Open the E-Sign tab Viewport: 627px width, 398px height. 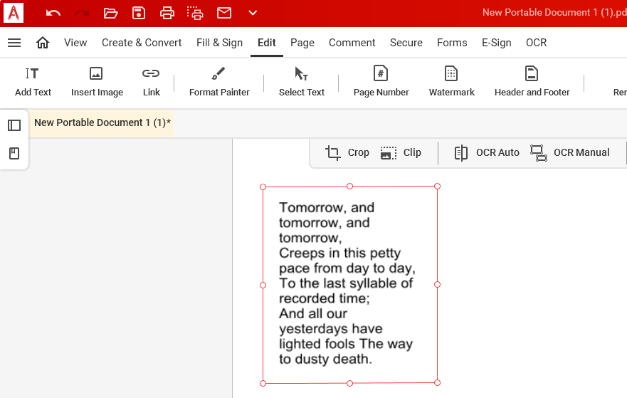pyautogui.click(x=496, y=43)
